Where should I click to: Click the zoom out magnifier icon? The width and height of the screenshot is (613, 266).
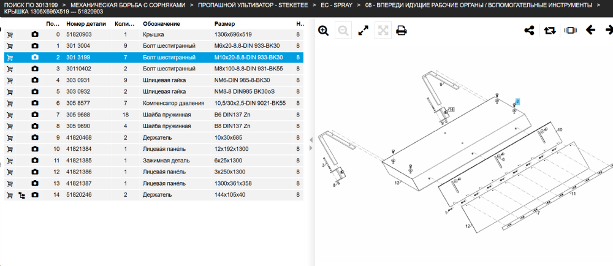coord(343,31)
